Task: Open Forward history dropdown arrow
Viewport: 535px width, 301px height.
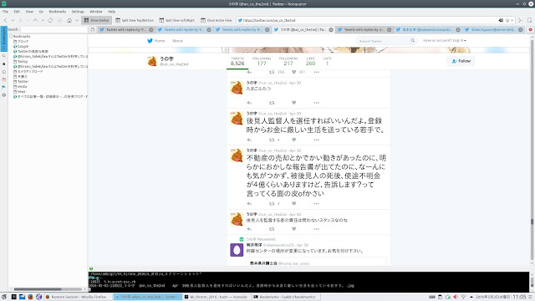Action: pos(28,20)
